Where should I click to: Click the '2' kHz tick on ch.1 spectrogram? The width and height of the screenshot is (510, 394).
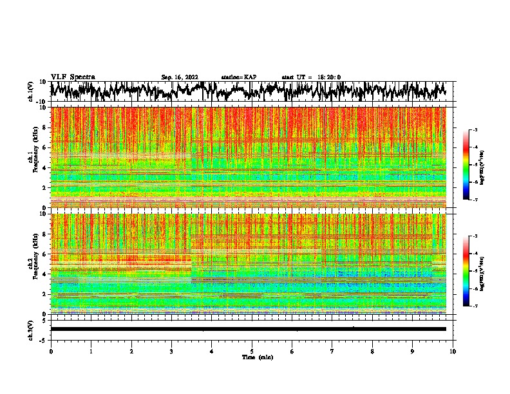[44, 187]
